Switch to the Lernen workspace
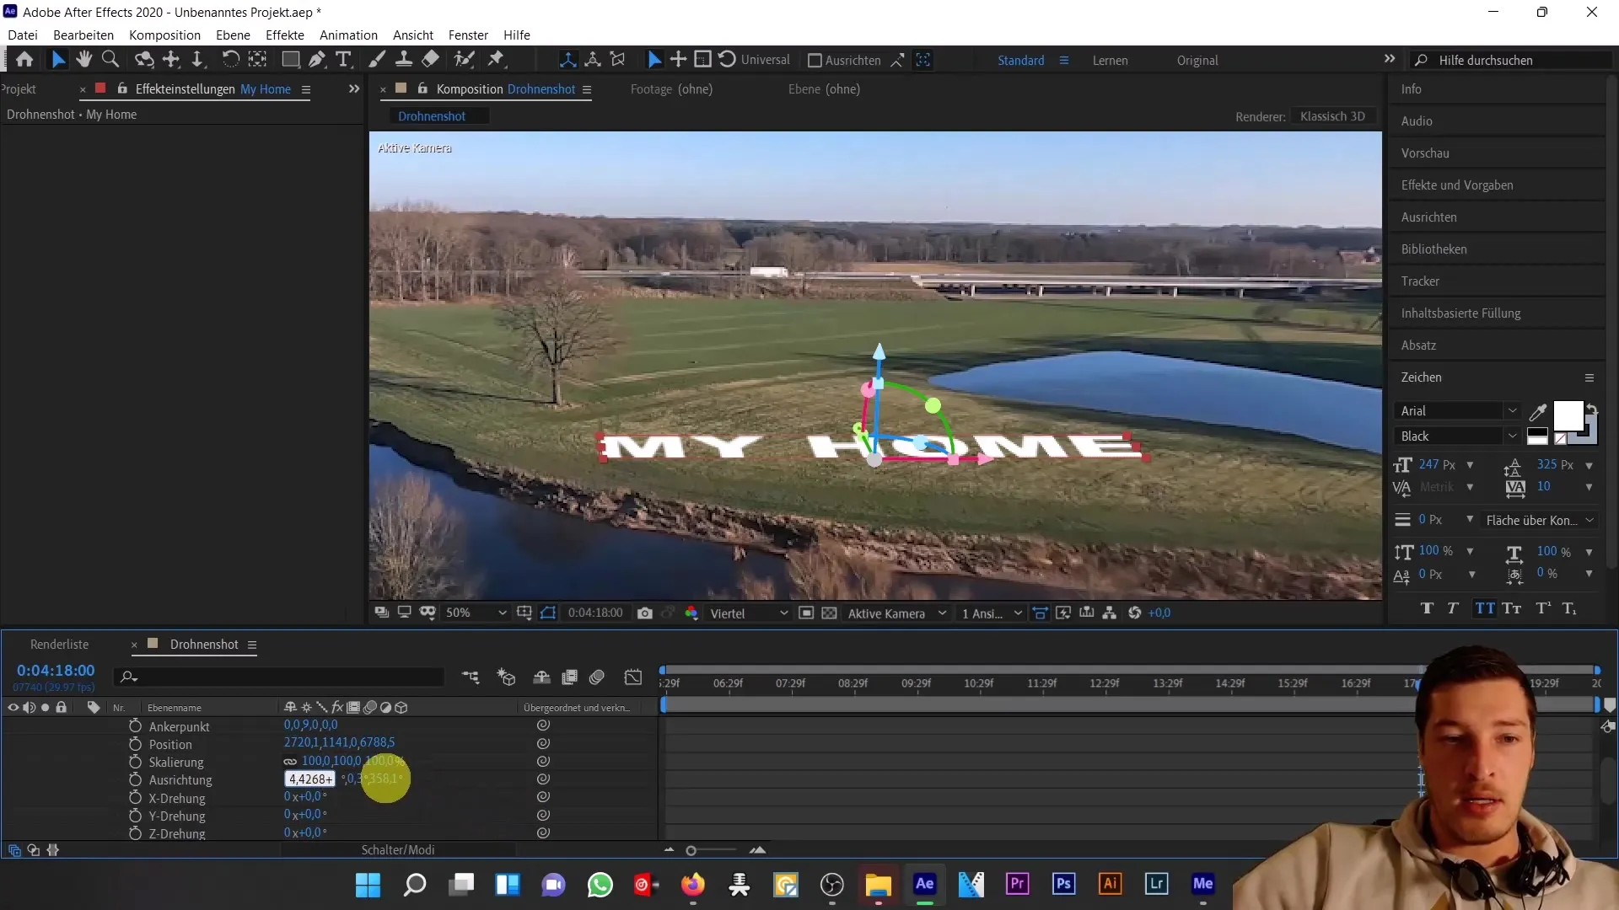Image resolution: width=1619 pixels, height=910 pixels. (1110, 61)
